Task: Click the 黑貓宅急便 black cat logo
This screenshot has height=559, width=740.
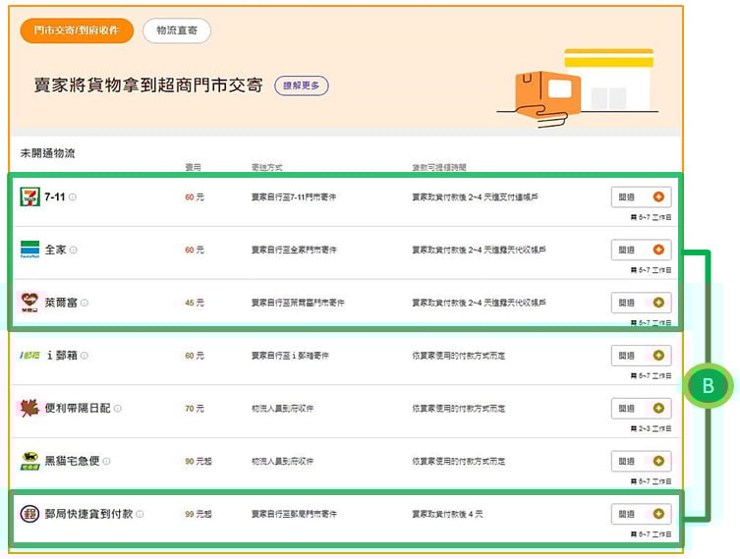Action: 29,461
